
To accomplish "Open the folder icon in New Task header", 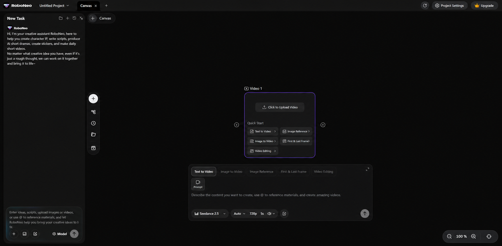I will [x=61, y=18].
